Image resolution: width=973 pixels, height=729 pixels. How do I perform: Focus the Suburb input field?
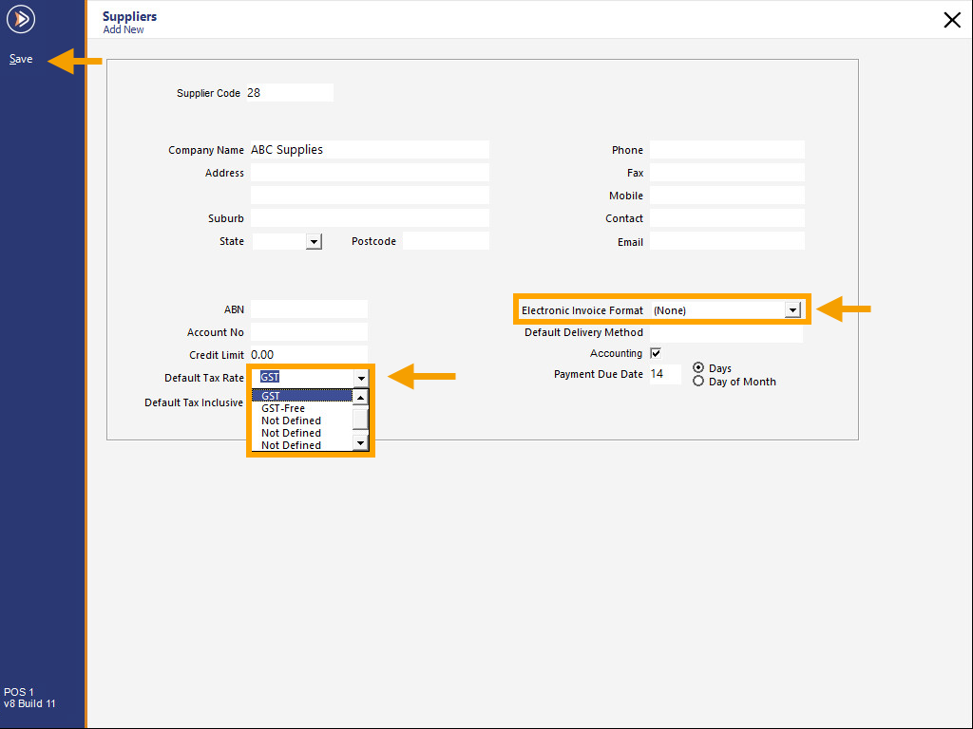(370, 218)
